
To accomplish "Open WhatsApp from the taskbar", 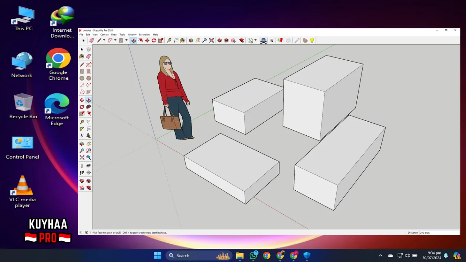I will [x=253, y=255].
